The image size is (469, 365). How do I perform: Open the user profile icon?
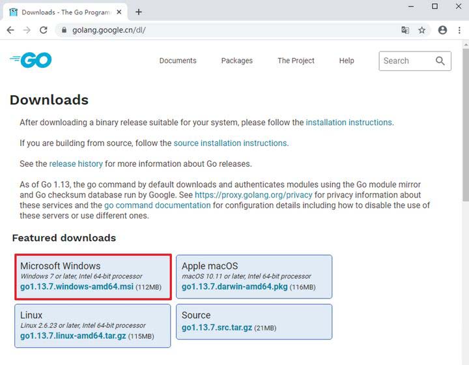click(x=442, y=30)
